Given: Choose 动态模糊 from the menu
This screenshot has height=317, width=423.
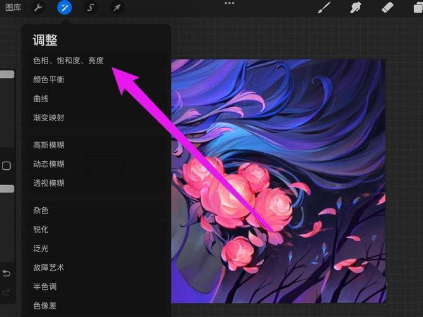Looking at the screenshot, I should pyautogui.click(x=49, y=164).
